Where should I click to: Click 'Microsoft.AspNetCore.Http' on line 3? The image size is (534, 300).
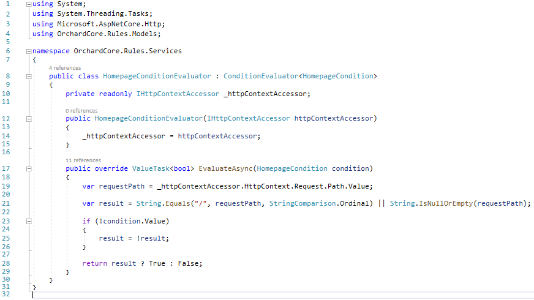(x=109, y=24)
